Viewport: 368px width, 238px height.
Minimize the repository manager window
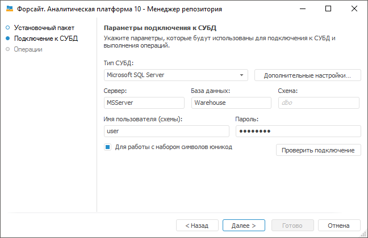pyautogui.click(x=302, y=9)
